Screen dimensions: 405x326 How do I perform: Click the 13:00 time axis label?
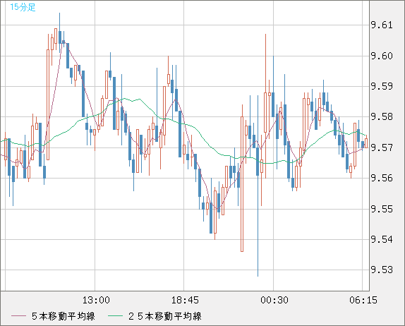96,300
